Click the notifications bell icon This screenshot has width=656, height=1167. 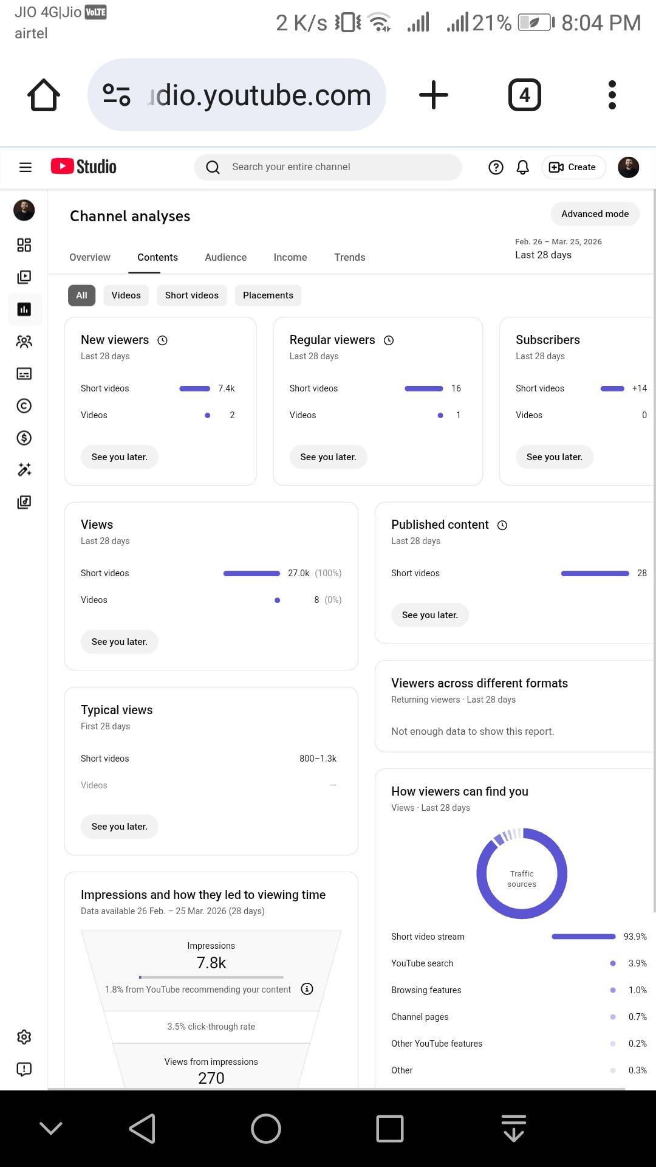pos(522,167)
